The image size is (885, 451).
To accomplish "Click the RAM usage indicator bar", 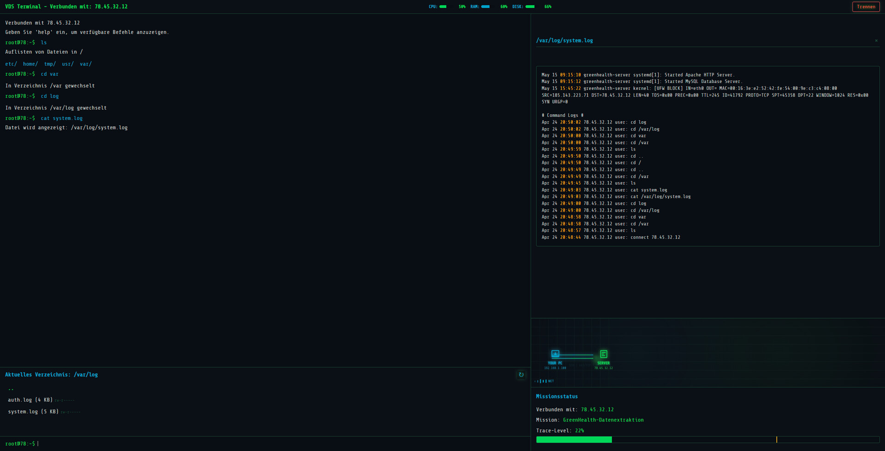I will pos(485,6).
